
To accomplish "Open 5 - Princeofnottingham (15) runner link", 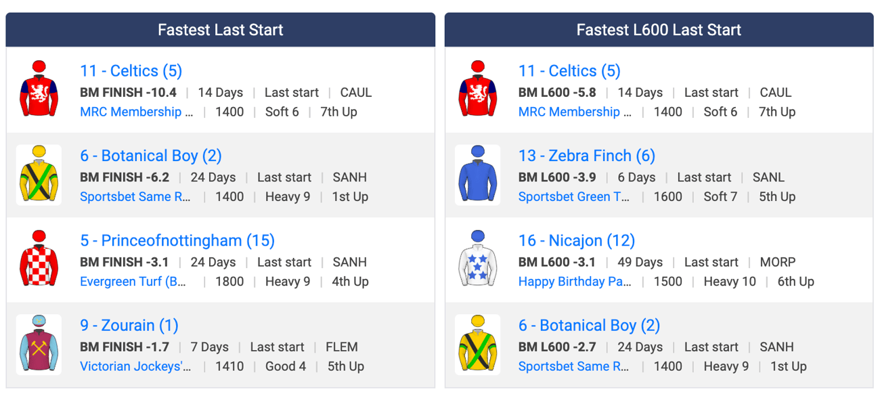I will pos(177,240).
